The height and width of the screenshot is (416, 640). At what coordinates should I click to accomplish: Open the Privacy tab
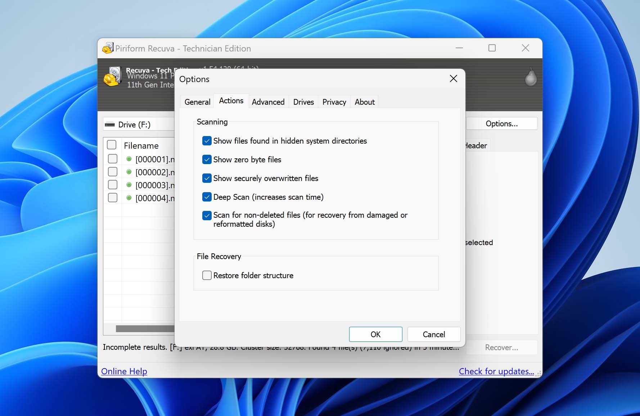[x=334, y=102]
